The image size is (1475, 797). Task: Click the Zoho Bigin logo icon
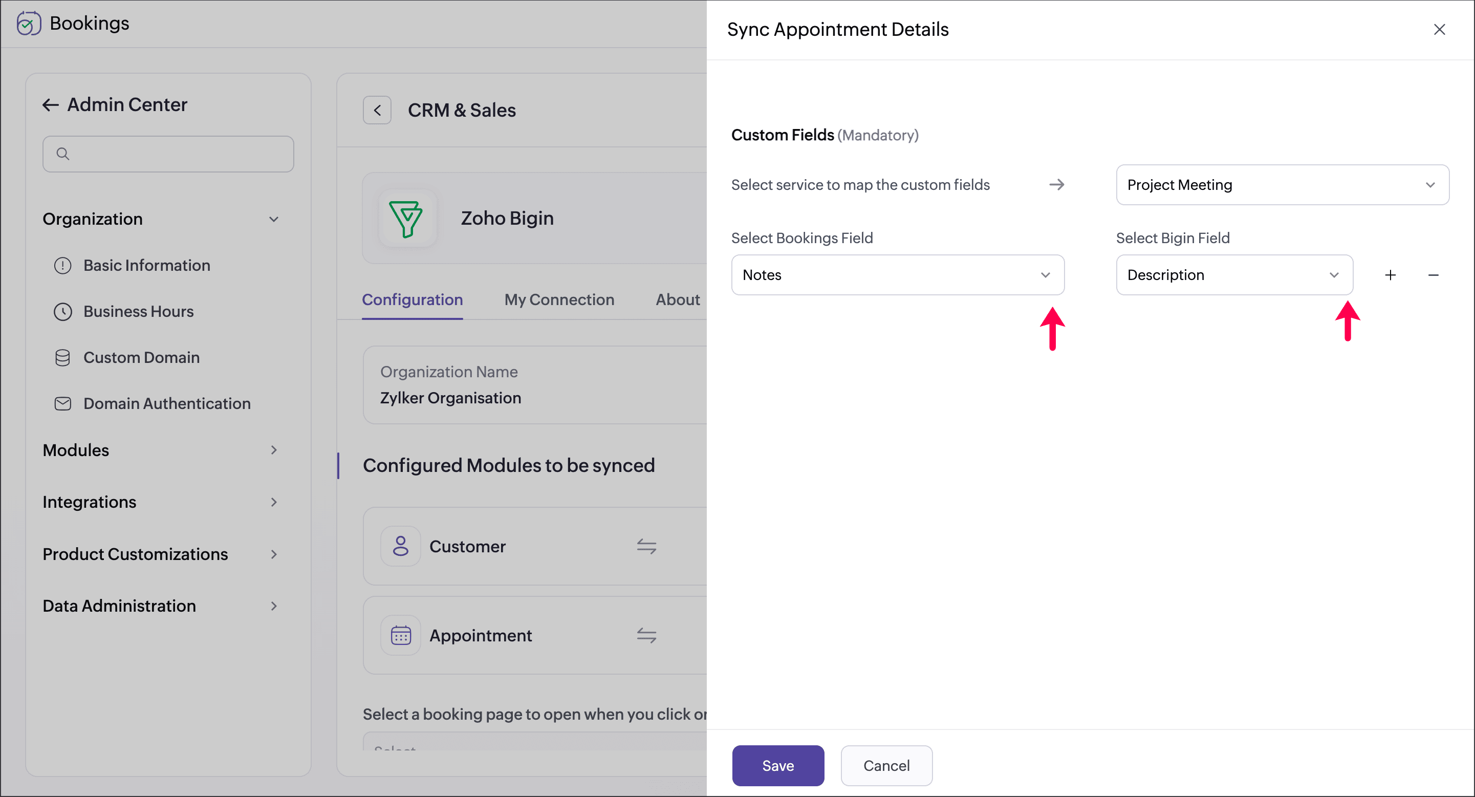[x=406, y=219]
